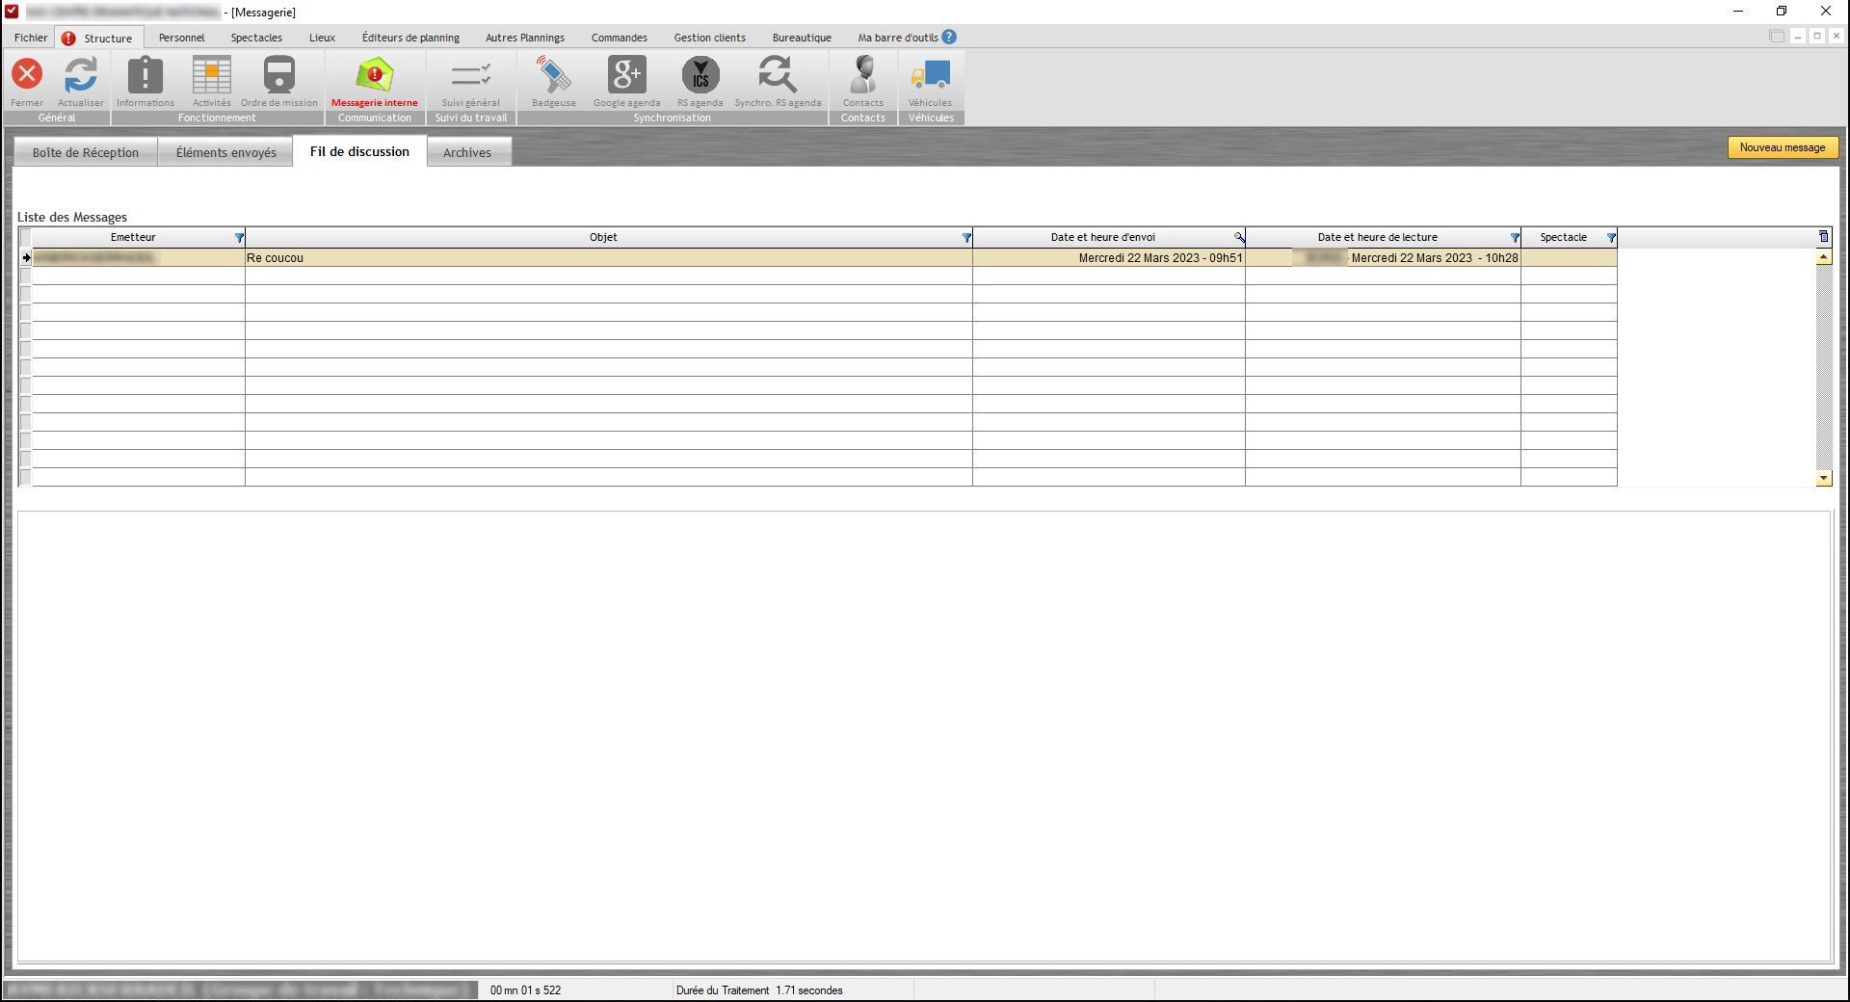Open the Véhicules icon
1850x1002 pixels.
point(931,74)
